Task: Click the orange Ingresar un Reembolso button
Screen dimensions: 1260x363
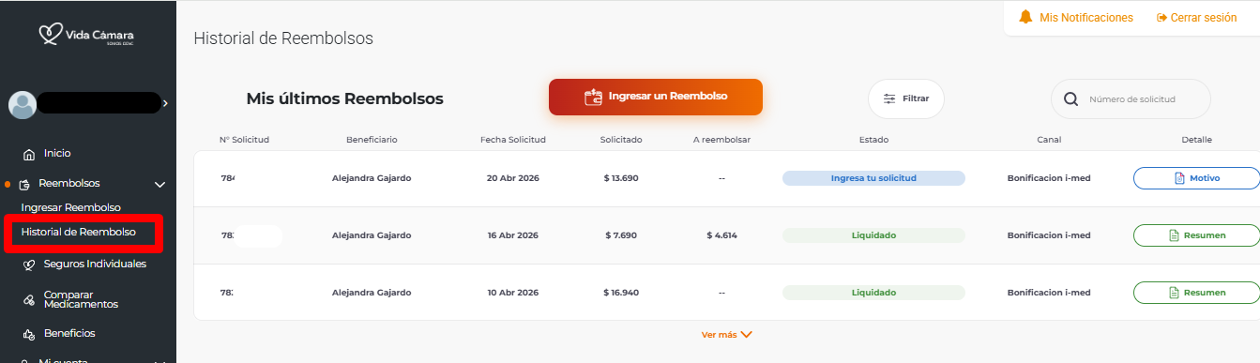Action: pyautogui.click(x=656, y=97)
